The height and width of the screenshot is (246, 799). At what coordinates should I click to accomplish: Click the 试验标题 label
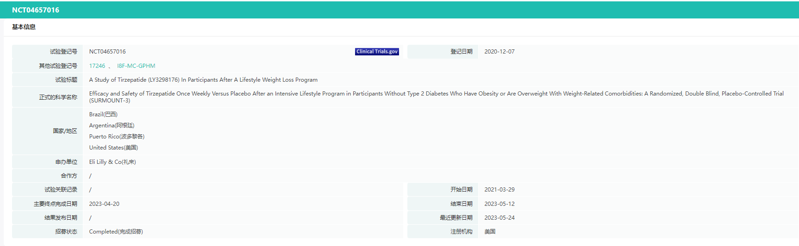point(66,80)
